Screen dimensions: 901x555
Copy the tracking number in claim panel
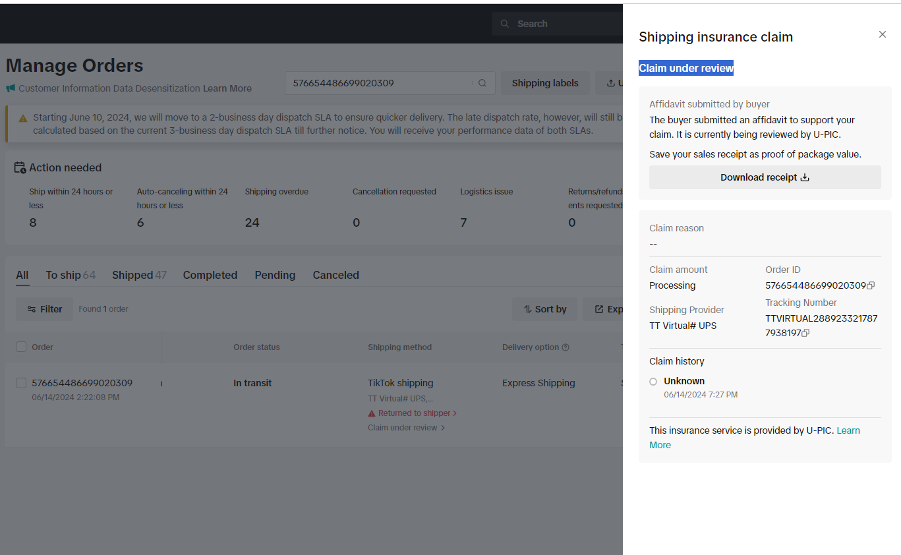click(805, 333)
